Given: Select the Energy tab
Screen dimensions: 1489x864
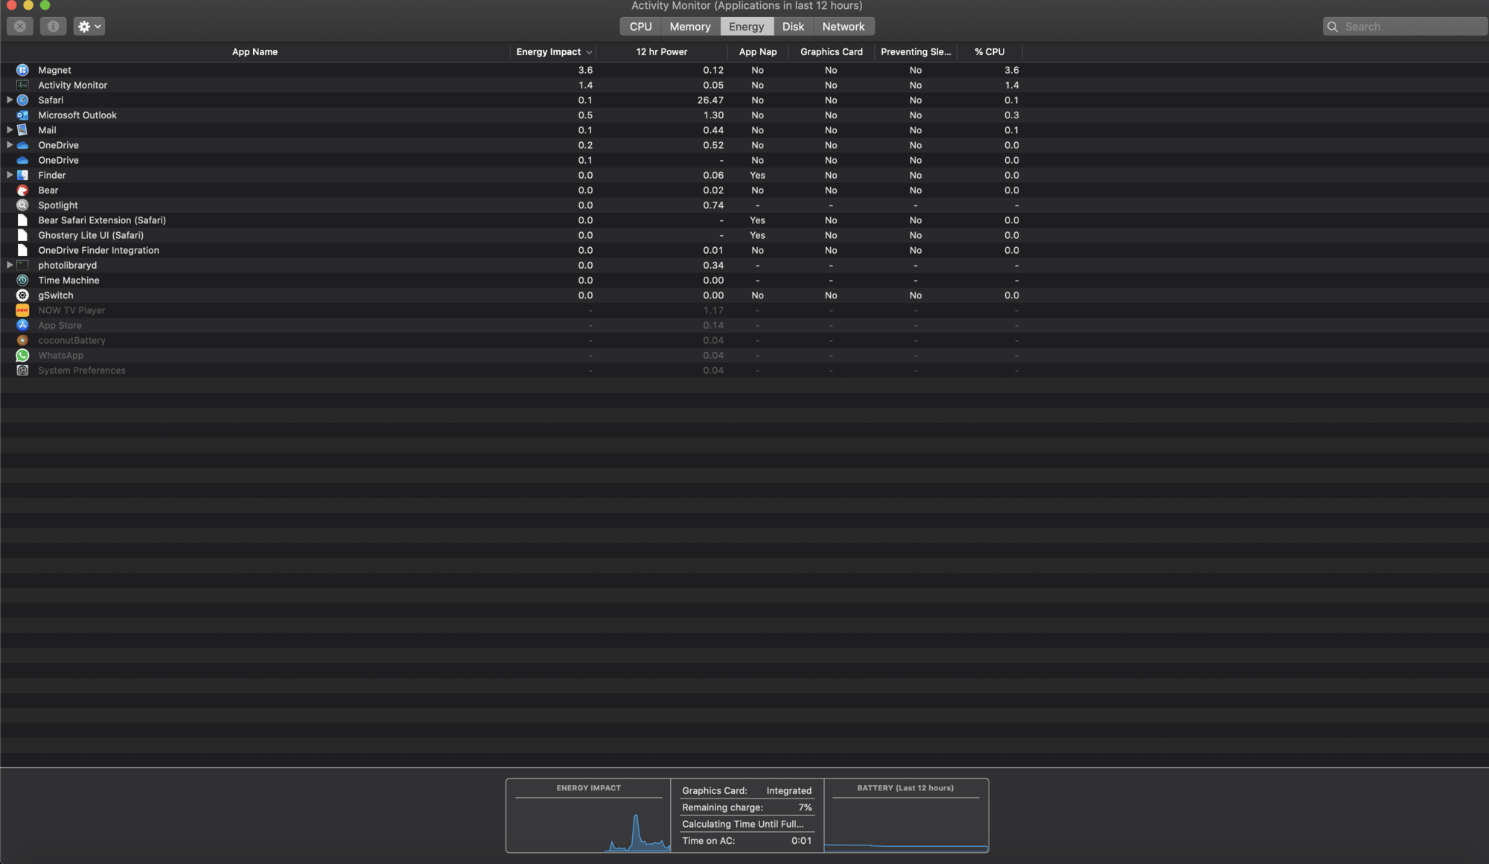Looking at the screenshot, I should tap(747, 26).
